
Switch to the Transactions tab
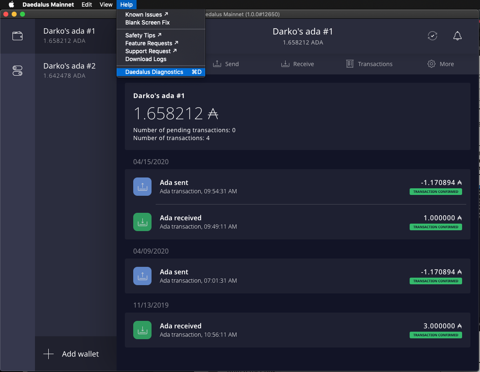(370, 64)
